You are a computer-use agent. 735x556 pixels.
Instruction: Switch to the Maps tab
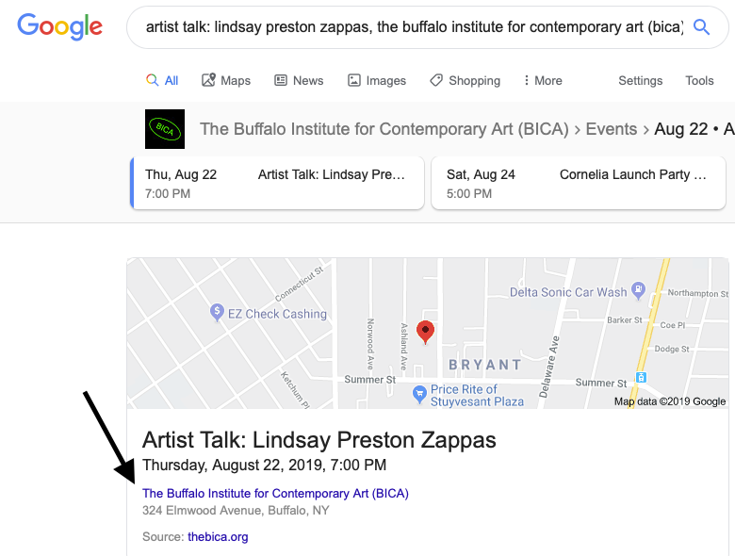pos(226,81)
